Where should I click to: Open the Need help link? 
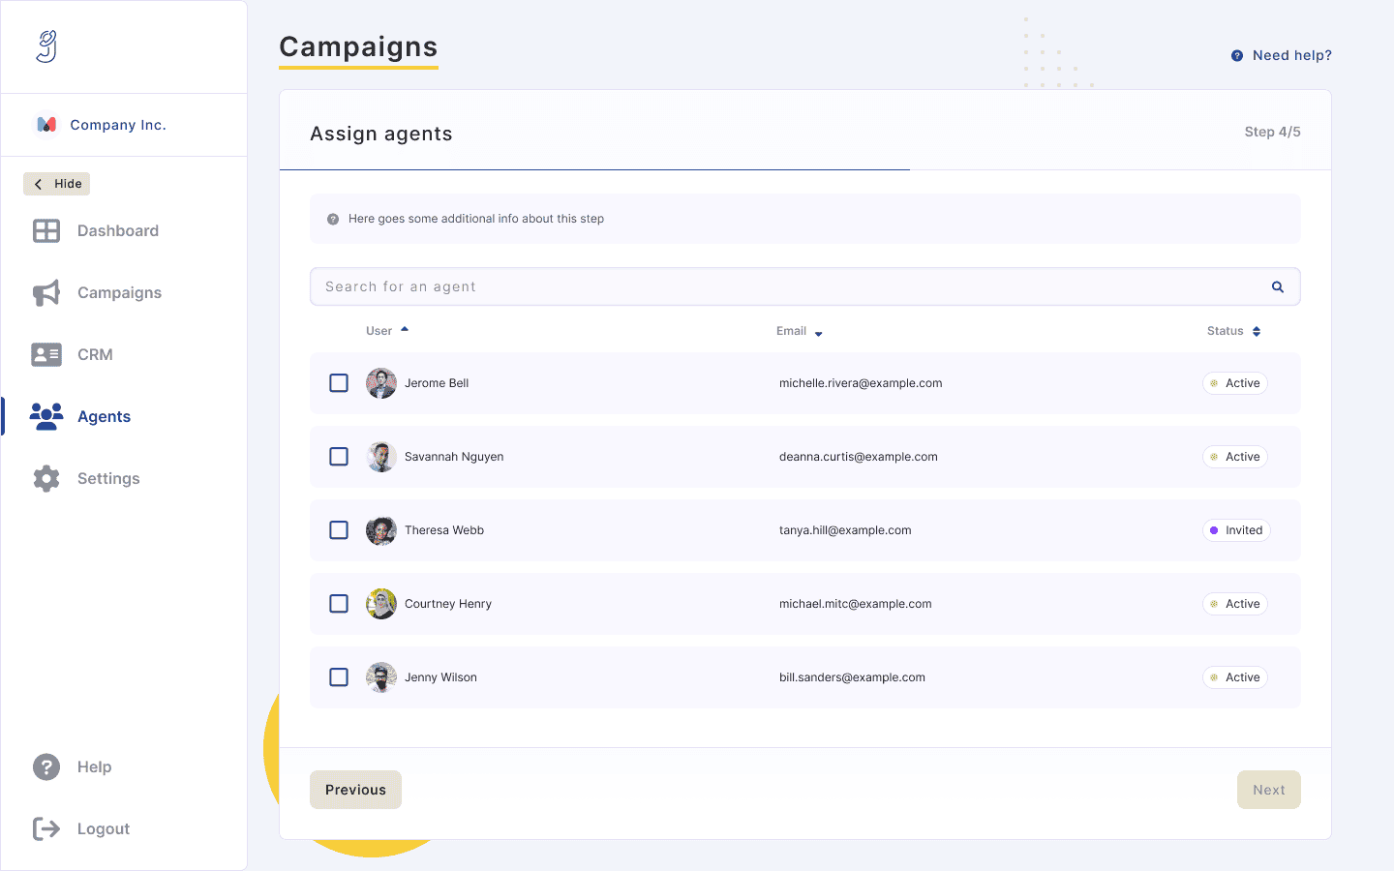point(1281,55)
